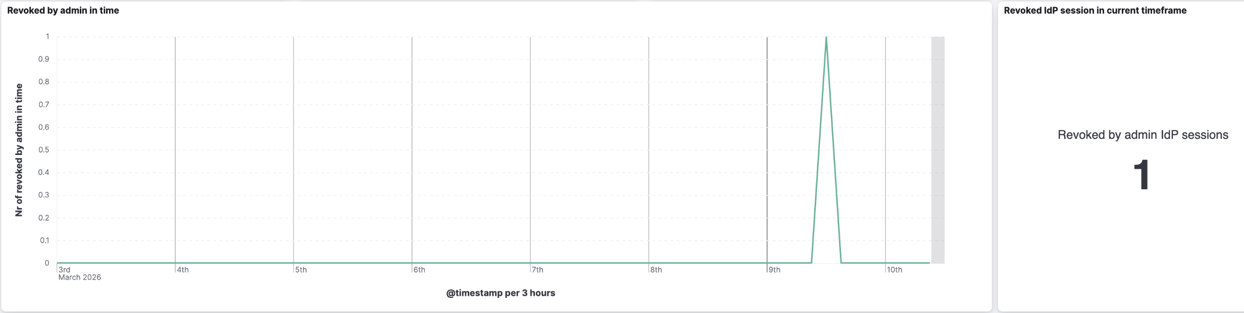Click the "0.9" y-axis tick label

(44, 59)
